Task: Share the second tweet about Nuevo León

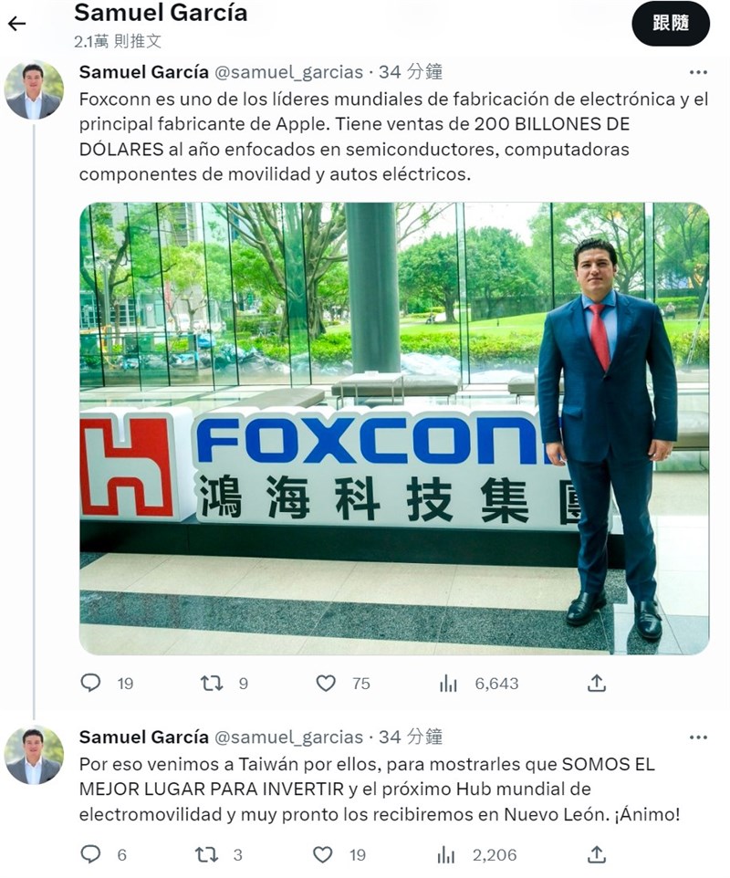Action: point(597,854)
